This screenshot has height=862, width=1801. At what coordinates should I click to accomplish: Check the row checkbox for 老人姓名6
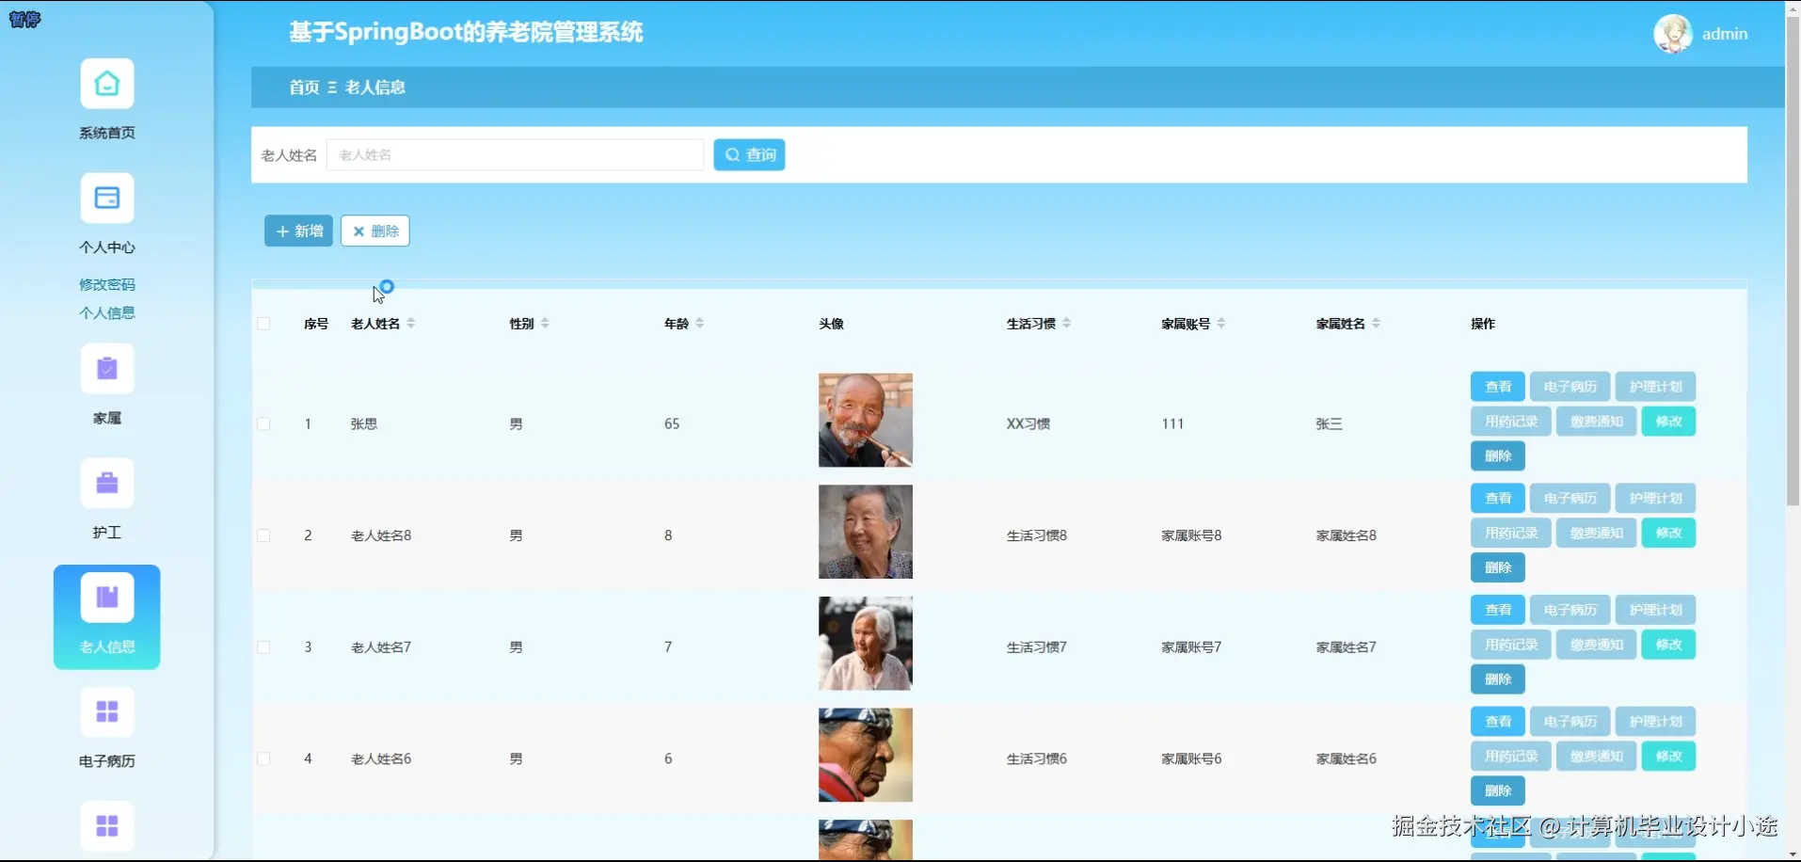(x=263, y=758)
